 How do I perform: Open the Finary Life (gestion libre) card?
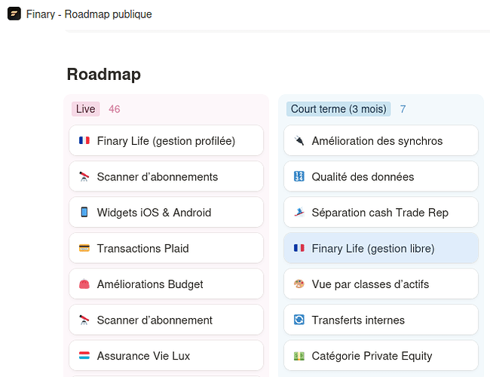[x=381, y=249]
